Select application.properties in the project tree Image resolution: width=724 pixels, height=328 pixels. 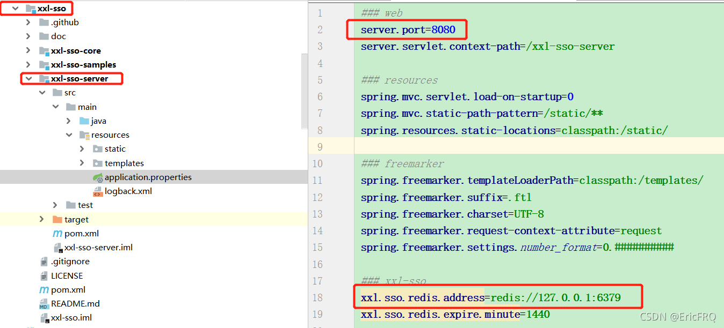[x=148, y=177]
